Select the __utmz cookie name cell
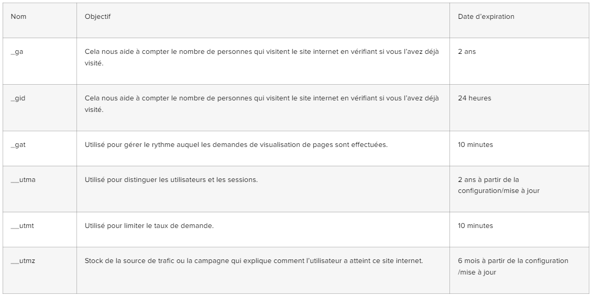 coord(23,261)
